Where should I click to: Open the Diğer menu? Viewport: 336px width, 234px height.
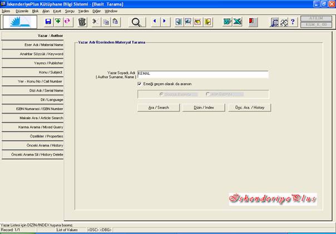point(97,11)
